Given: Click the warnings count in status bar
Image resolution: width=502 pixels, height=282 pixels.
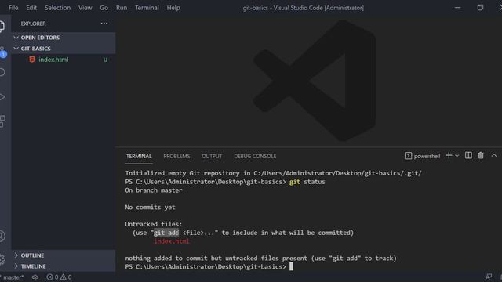Looking at the screenshot, I should click(66, 277).
